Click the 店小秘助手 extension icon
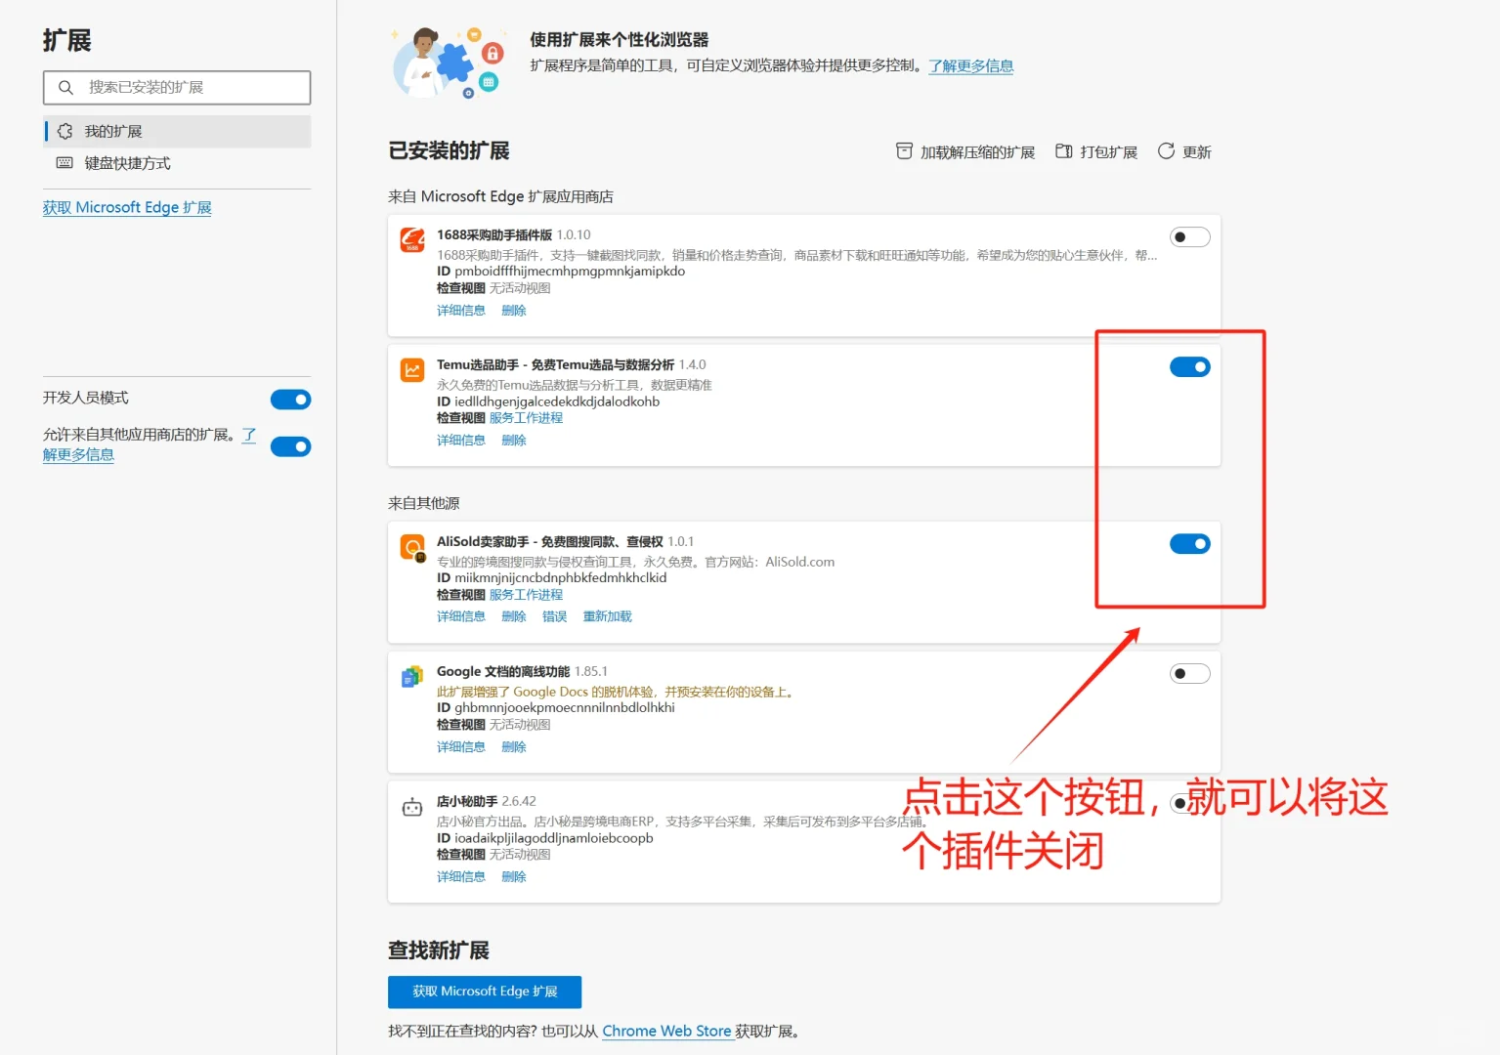The height and width of the screenshot is (1055, 1500). (x=411, y=806)
